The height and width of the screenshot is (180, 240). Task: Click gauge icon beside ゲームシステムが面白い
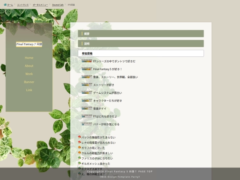[87, 92]
